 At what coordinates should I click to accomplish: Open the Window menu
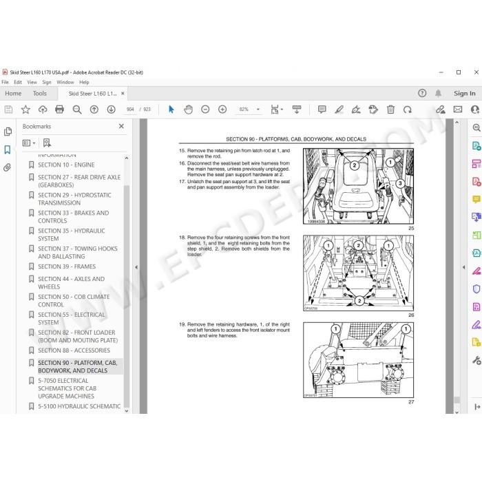[65, 82]
